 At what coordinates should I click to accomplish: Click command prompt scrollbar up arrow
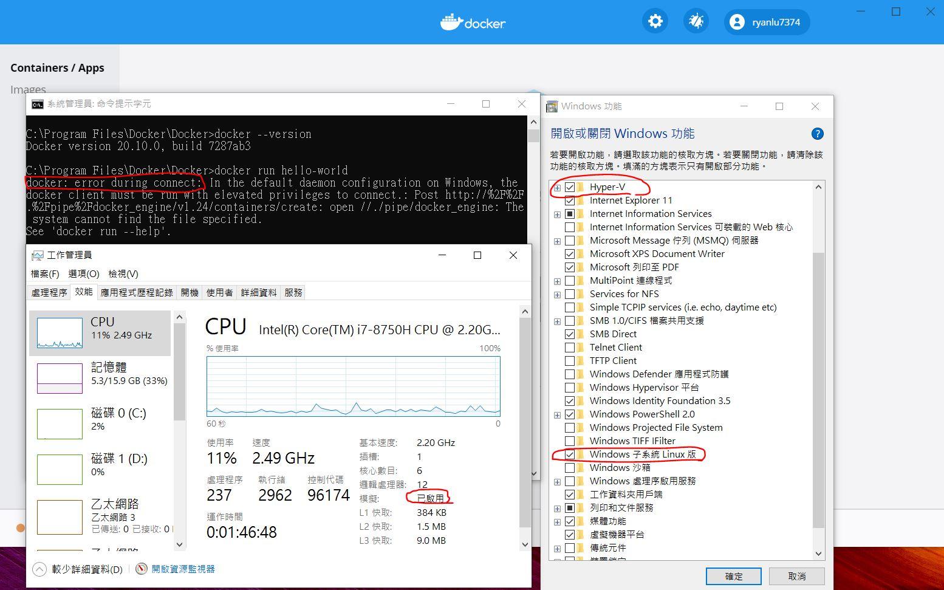pyautogui.click(x=533, y=122)
